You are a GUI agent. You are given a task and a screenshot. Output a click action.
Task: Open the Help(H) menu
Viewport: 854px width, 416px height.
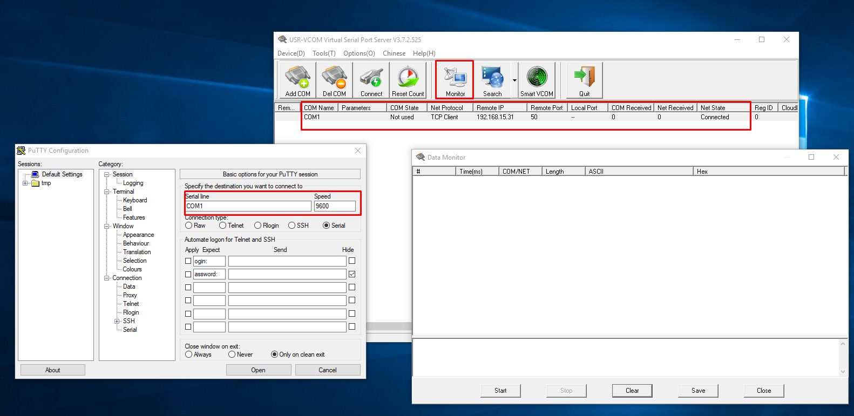point(424,53)
